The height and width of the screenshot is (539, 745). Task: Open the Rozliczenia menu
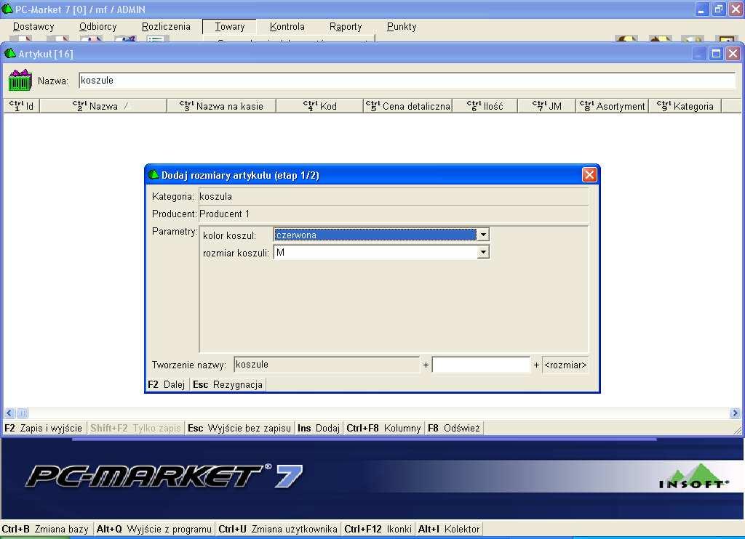(166, 27)
